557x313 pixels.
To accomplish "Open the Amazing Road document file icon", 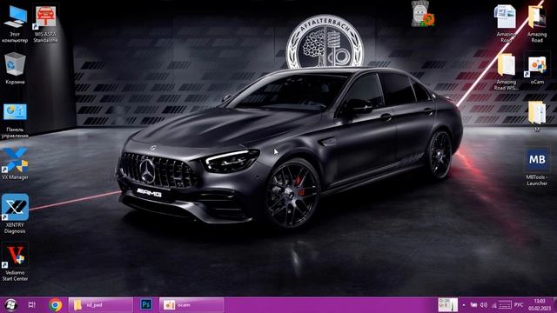I will point(506,24).
